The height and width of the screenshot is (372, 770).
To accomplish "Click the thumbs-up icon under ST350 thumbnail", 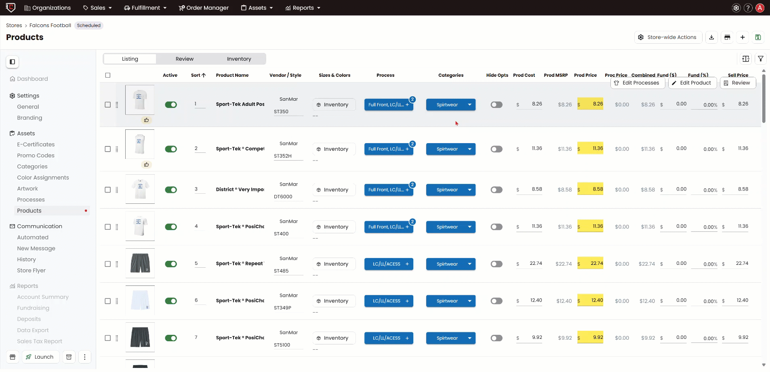I will click(147, 120).
